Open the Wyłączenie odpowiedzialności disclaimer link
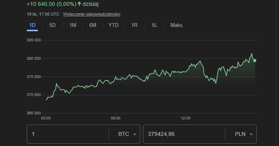 [92, 14]
